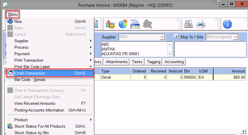
Task: Open the Attachments tab
Action: 117,62
